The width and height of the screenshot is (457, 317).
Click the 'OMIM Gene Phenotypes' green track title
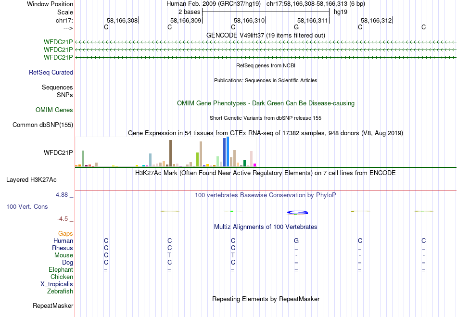point(266,103)
